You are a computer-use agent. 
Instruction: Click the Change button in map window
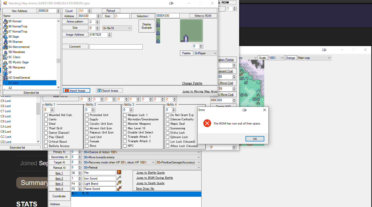(290, 58)
